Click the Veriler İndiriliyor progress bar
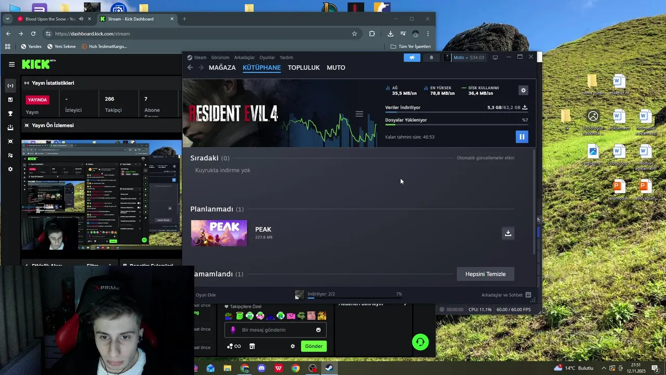Screen dimensions: 666x375 click(456, 112)
